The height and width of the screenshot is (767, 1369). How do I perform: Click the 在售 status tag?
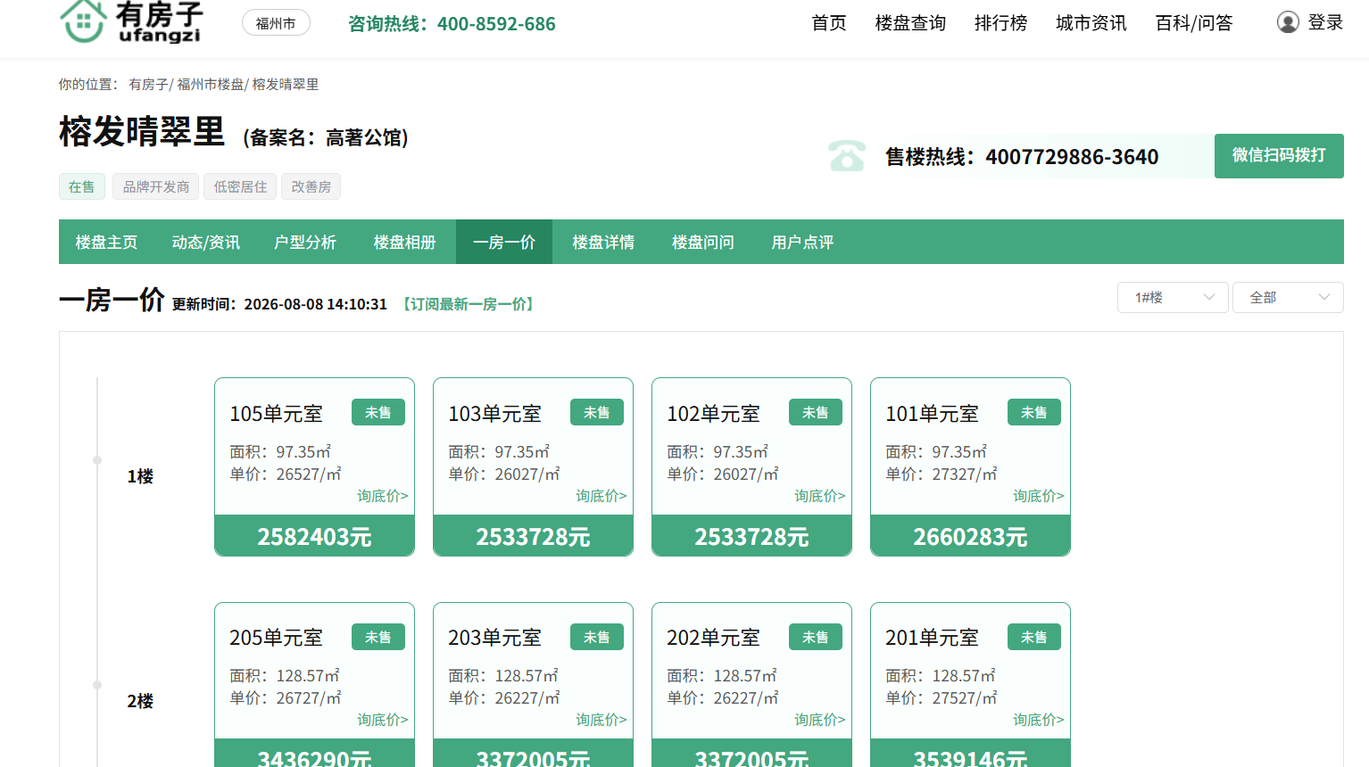82,186
